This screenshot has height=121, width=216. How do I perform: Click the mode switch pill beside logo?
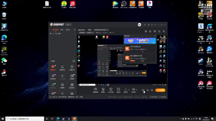pyautogui.click(x=69, y=24)
